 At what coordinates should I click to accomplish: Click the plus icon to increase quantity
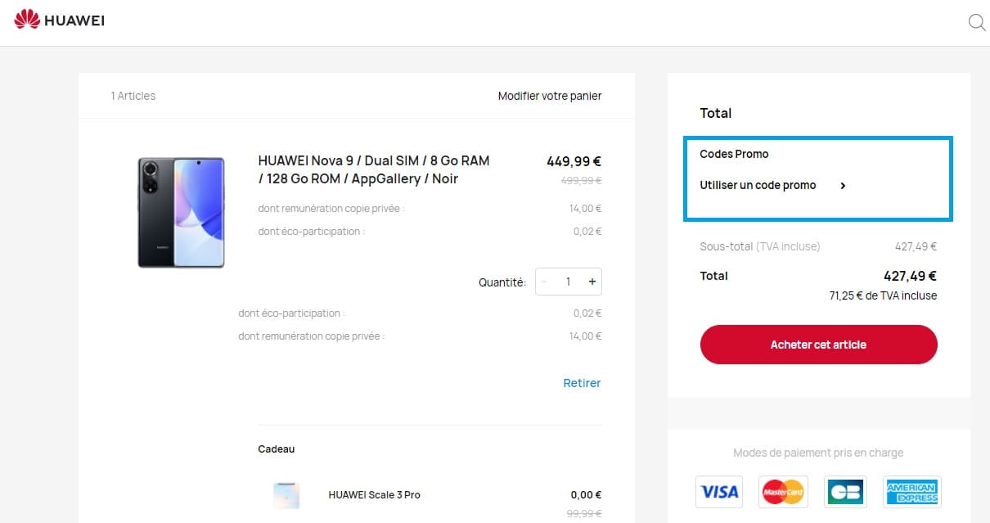(592, 282)
